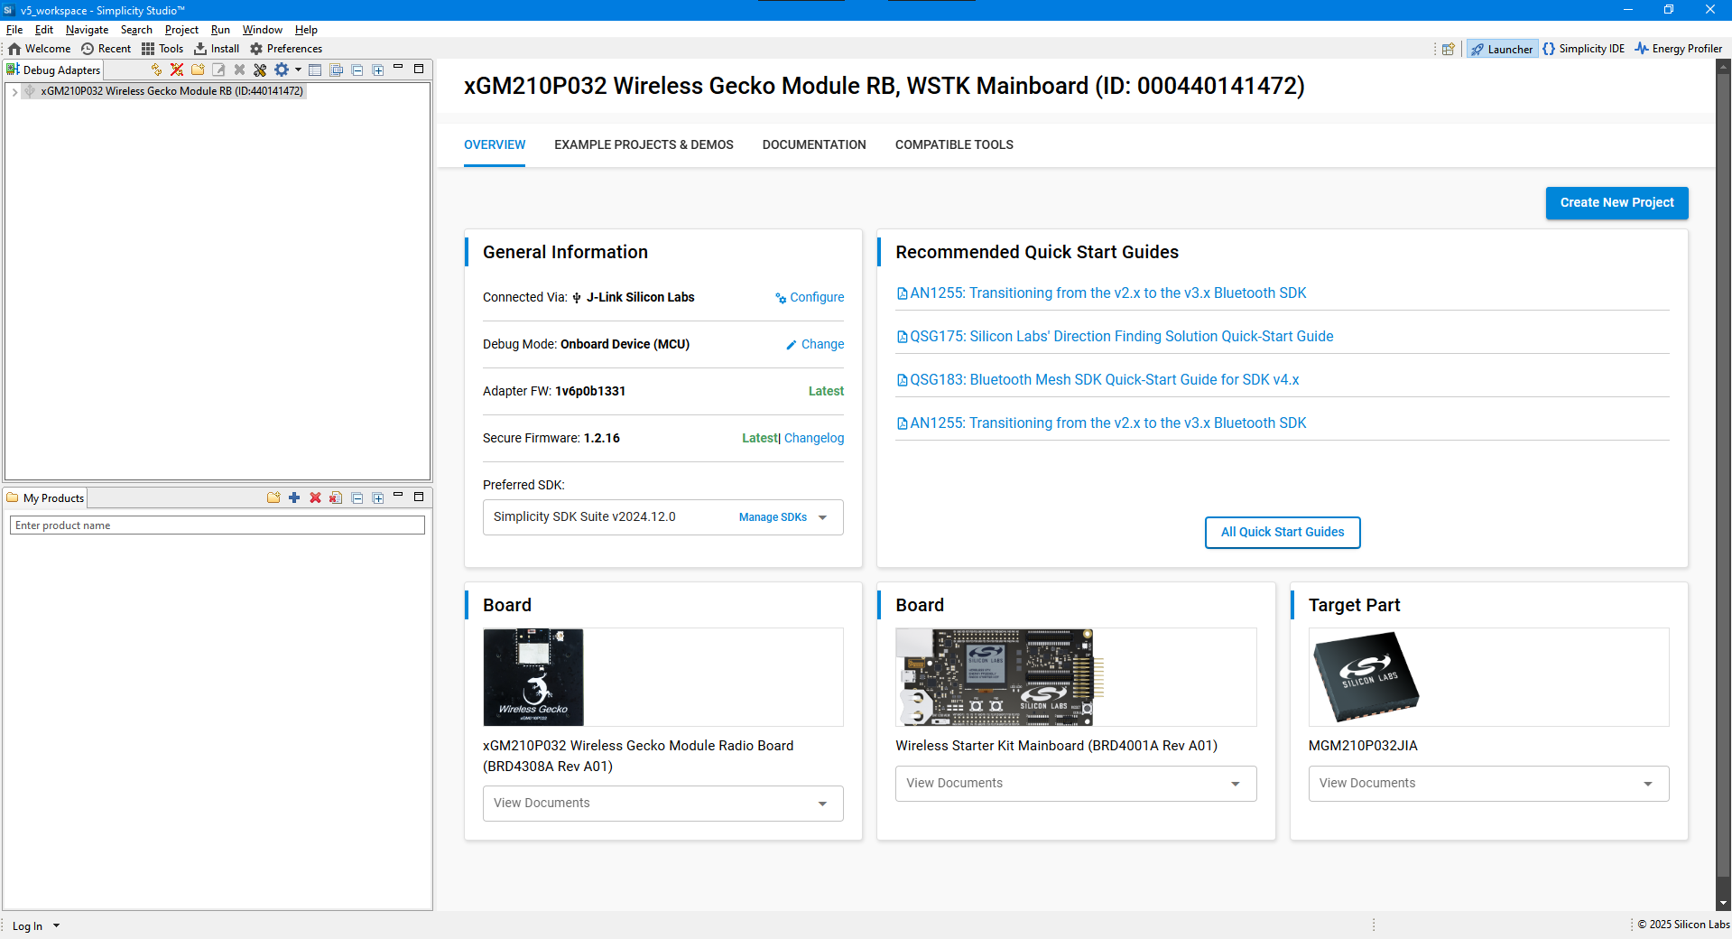
Task: Open Preferences from the toolbar
Action: pyautogui.click(x=286, y=49)
